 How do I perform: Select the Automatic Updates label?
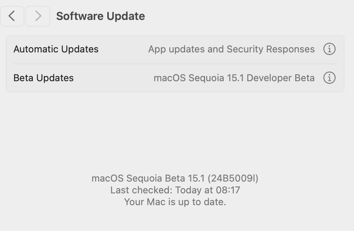click(56, 49)
